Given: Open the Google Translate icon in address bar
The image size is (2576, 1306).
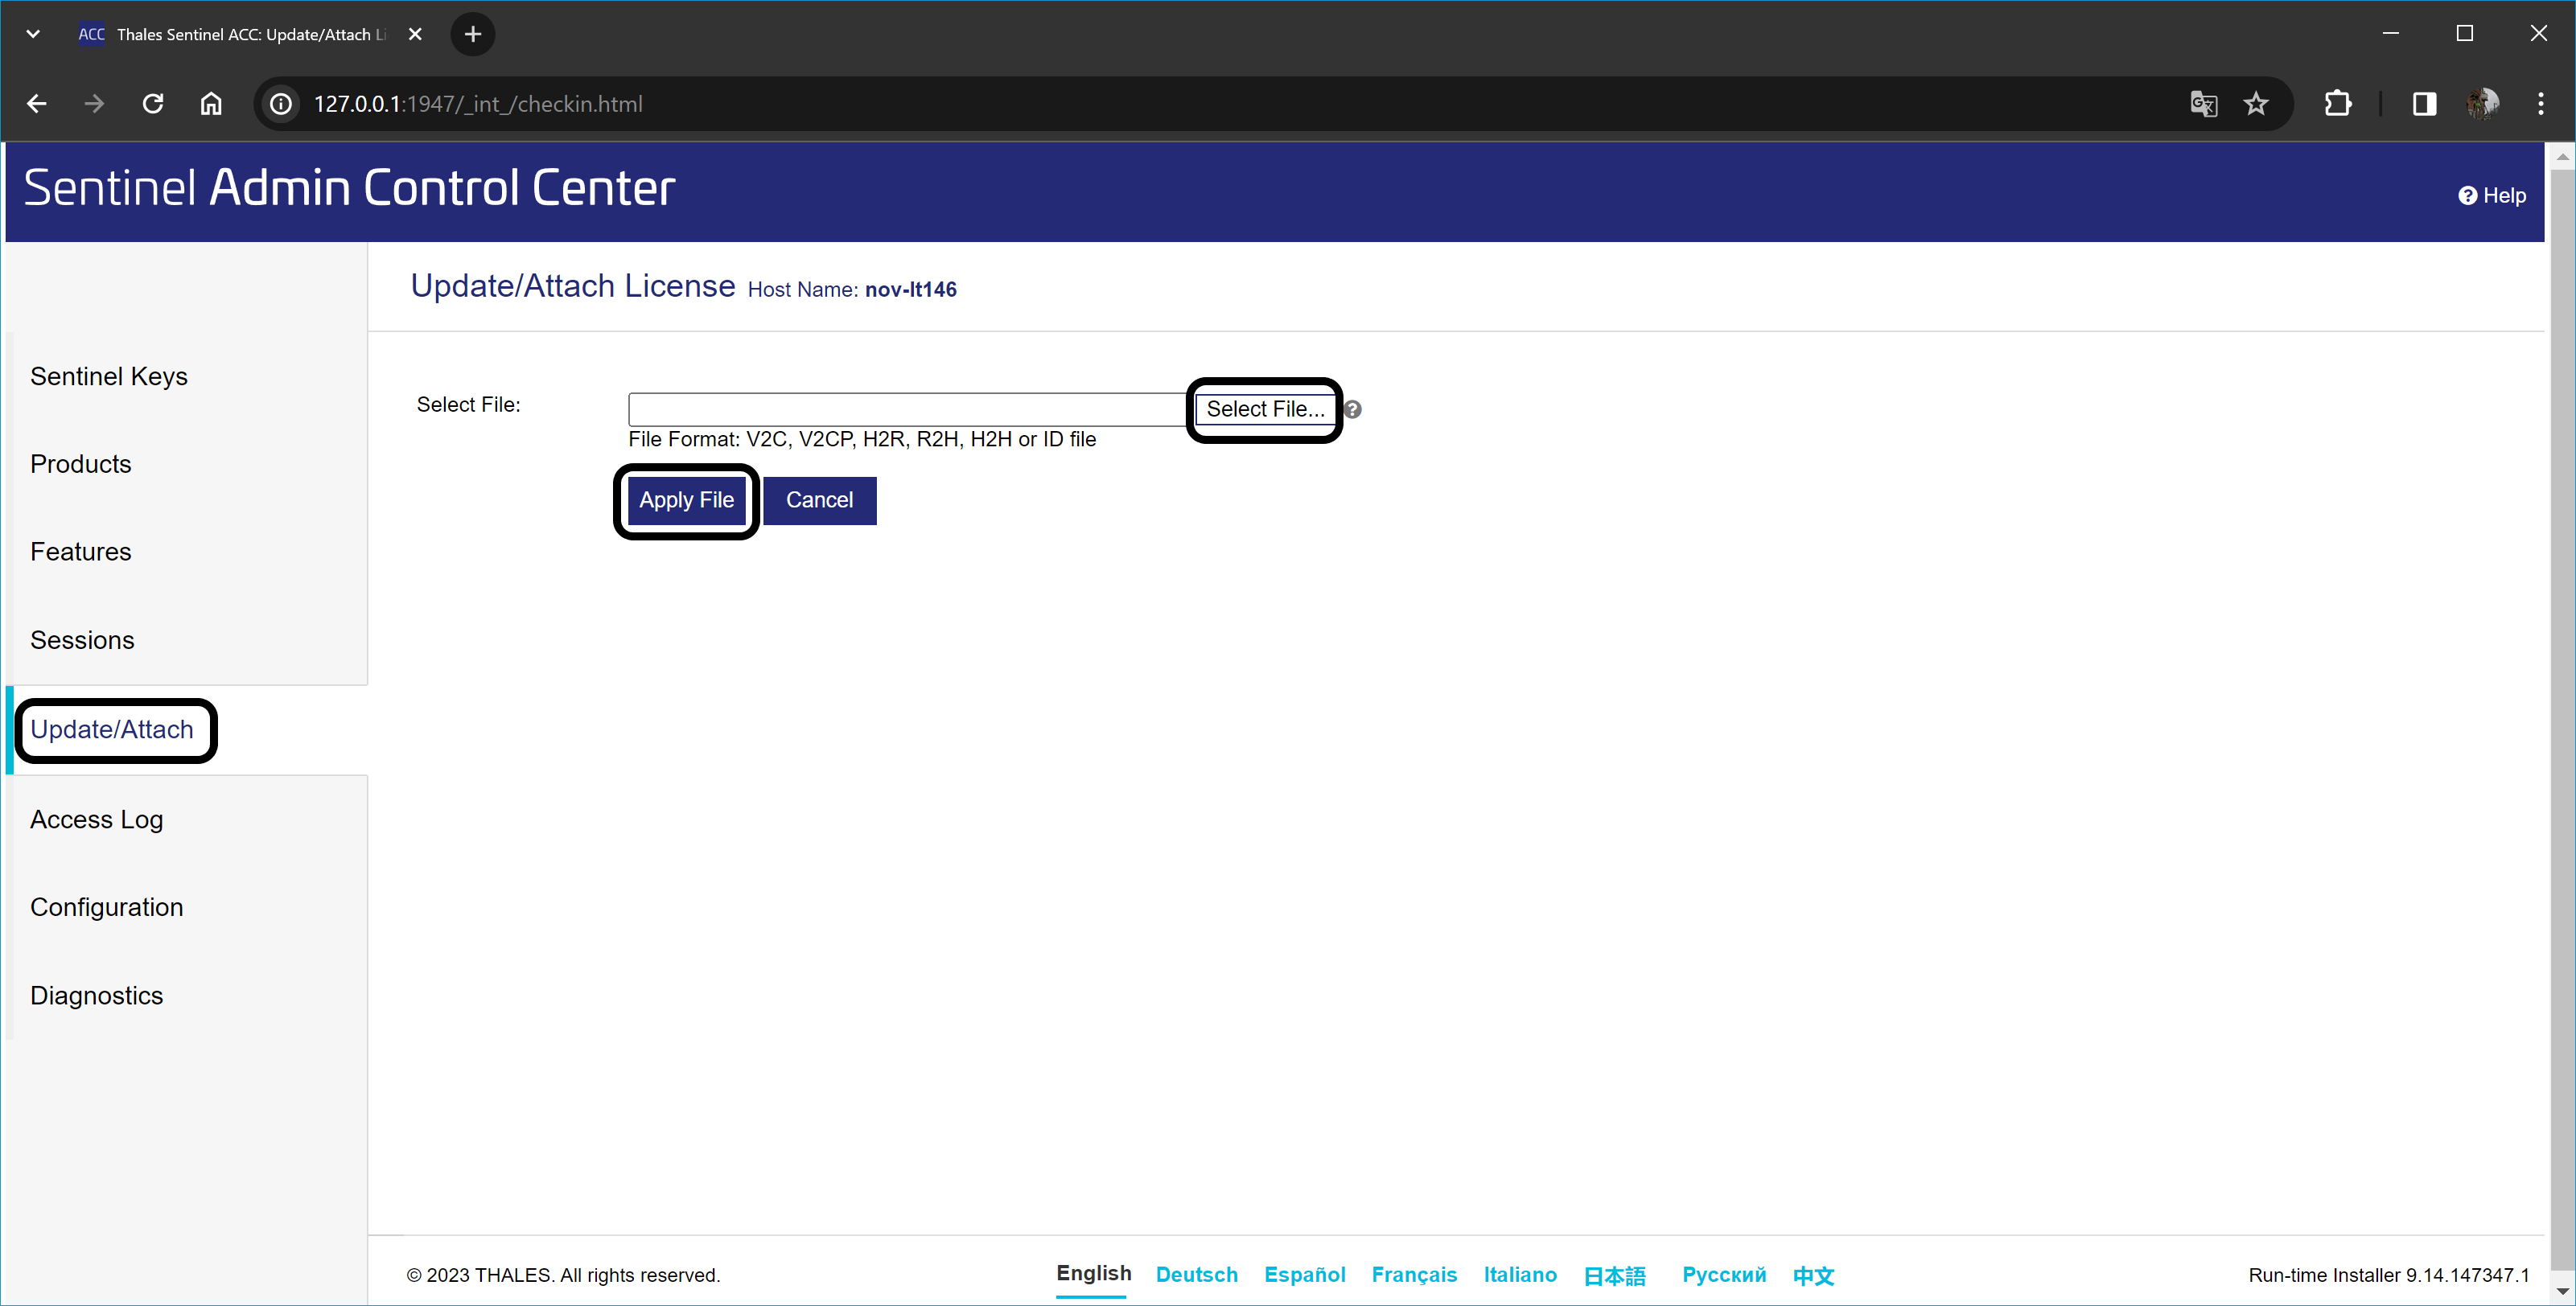Looking at the screenshot, I should [x=2203, y=104].
